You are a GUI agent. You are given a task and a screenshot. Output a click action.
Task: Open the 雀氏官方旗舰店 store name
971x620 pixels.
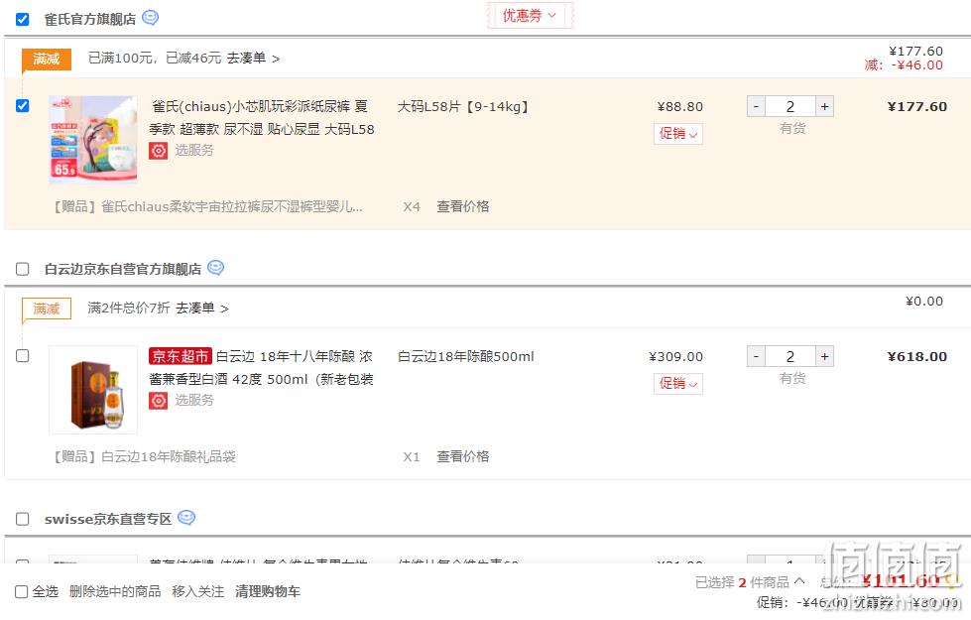tap(90, 19)
